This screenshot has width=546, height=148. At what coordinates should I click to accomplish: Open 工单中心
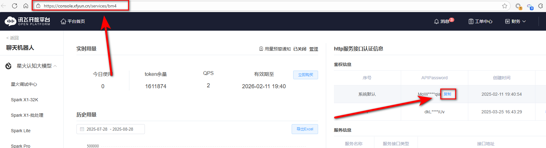click(480, 21)
